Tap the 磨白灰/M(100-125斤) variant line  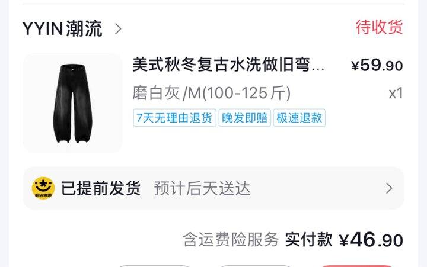(x=211, y=94)
